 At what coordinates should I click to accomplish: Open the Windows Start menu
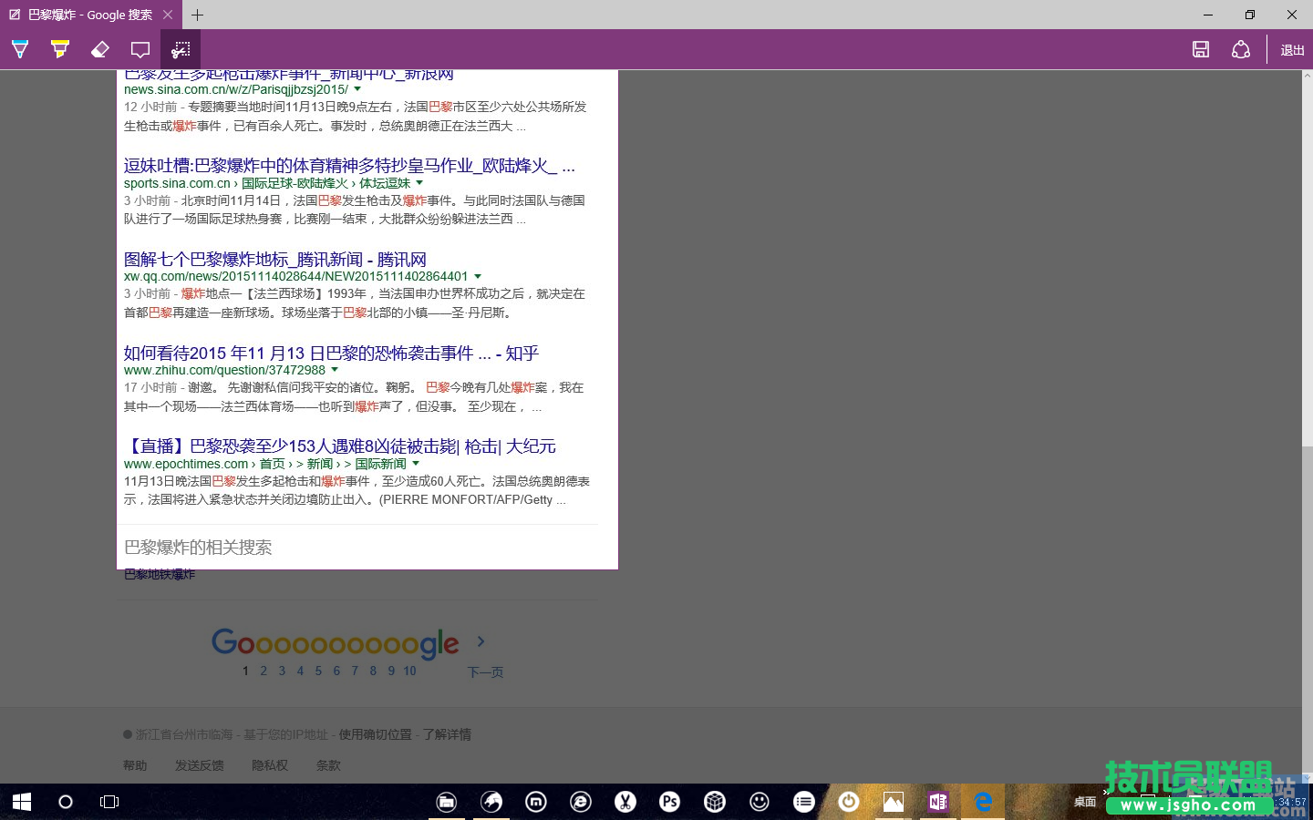(x=20, y=802)
